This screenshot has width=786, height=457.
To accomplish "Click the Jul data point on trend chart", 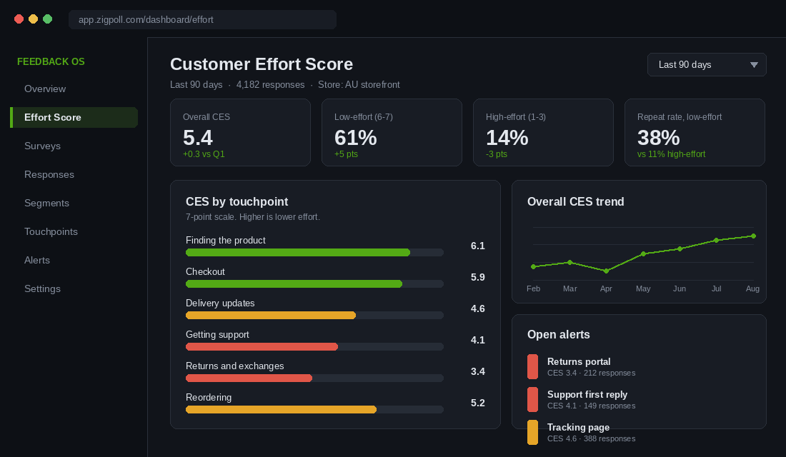I will coord(716,241).
